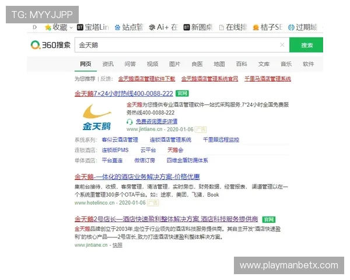Open result 金天鹅7×24小时热线400-0088-222
350x280 pixels.
[x=124, y=93]
